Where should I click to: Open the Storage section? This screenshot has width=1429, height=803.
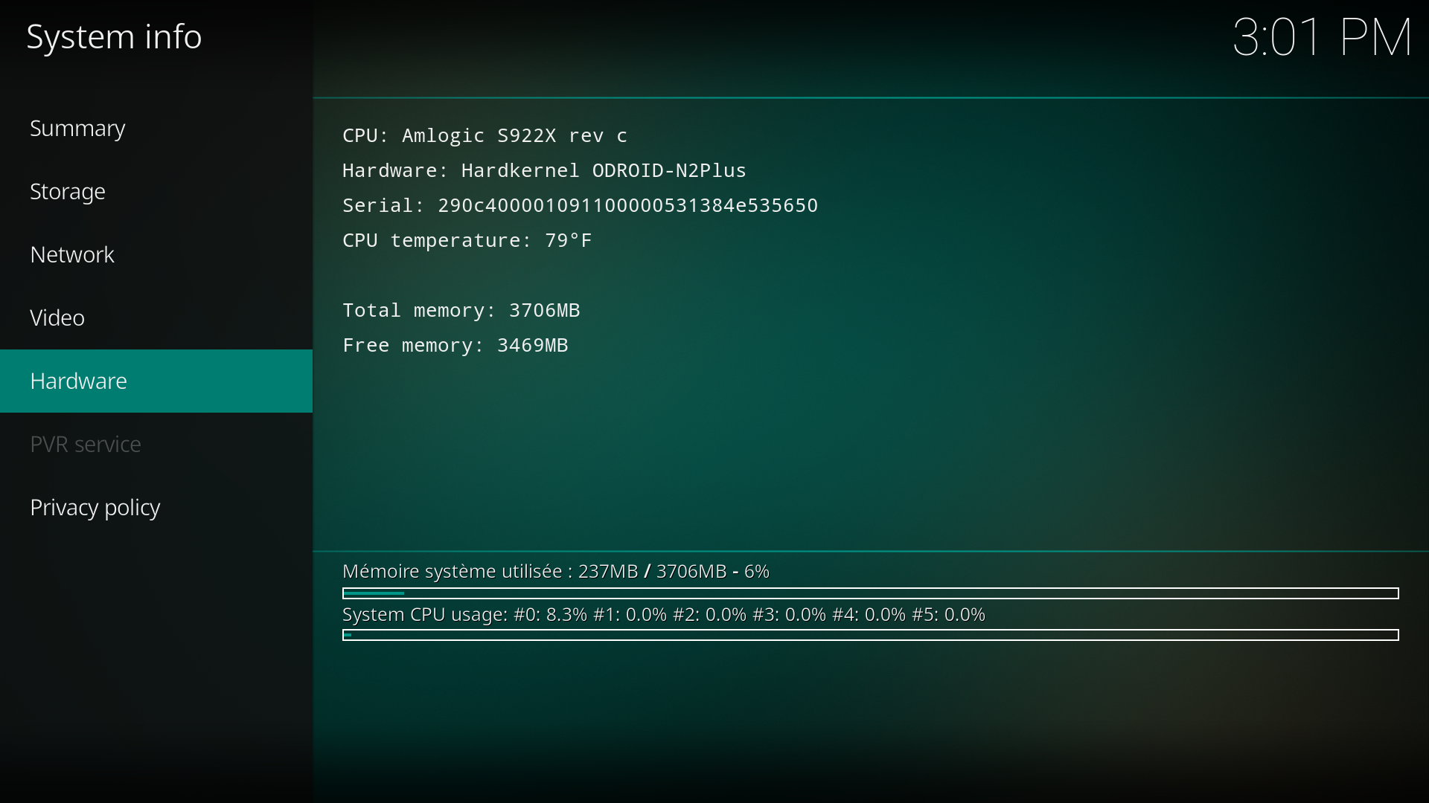[x=156, y=192]
